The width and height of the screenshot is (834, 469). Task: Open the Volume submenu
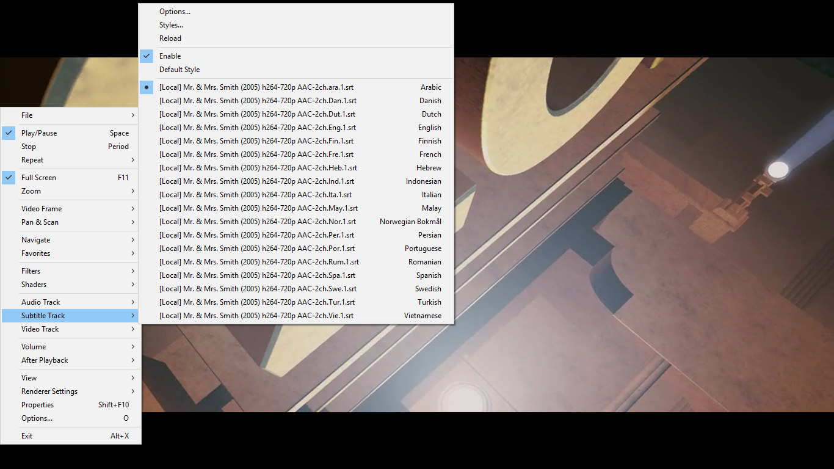point(70,347)
